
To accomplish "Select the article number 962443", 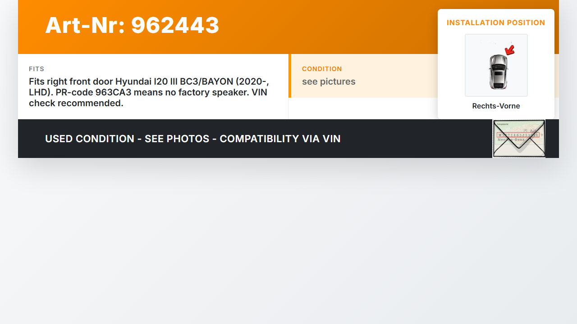I will coord(175,25).
